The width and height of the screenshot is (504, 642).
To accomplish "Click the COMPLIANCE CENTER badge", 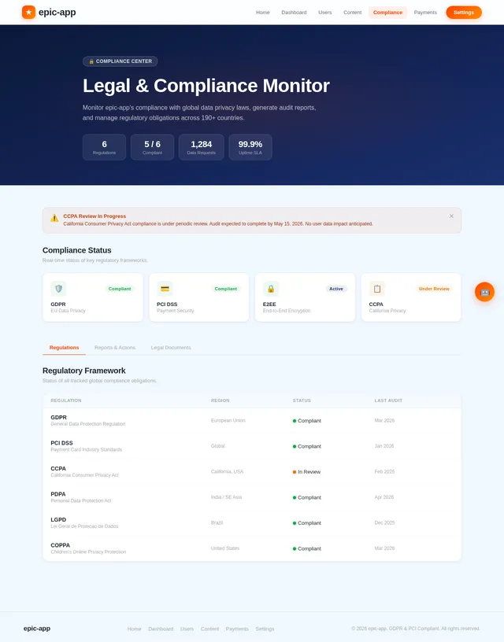I will (120, 61).
